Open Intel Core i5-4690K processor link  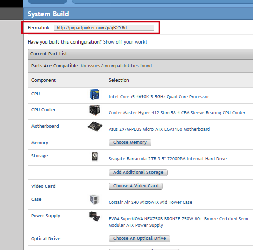click(159, 97)
